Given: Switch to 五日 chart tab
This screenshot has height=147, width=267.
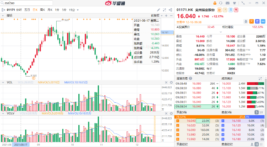Looking at the screenshot, I should pyautogui.click(x=27, y=10).
